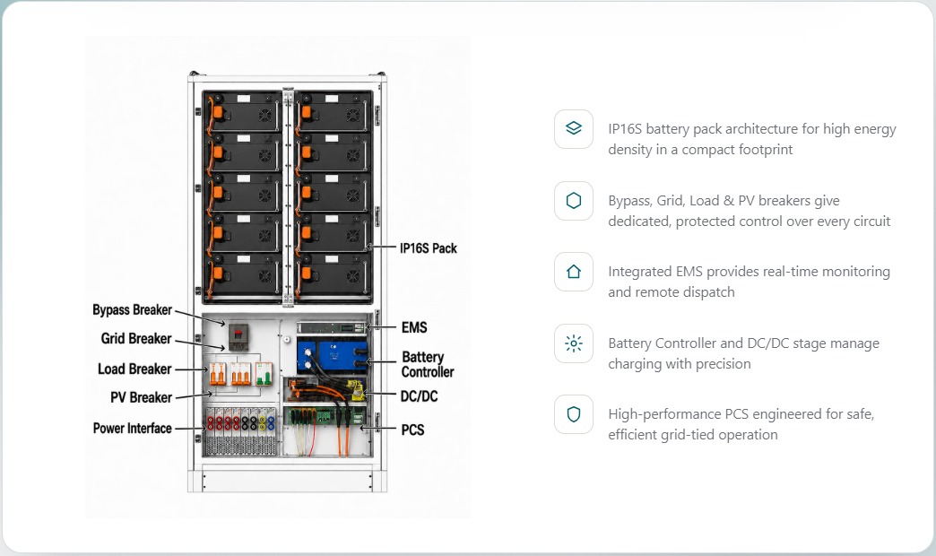This screenshot has height=556, width=936.
Task: Click the sun gear icon beside Battery Controller text
Action: 574,343
